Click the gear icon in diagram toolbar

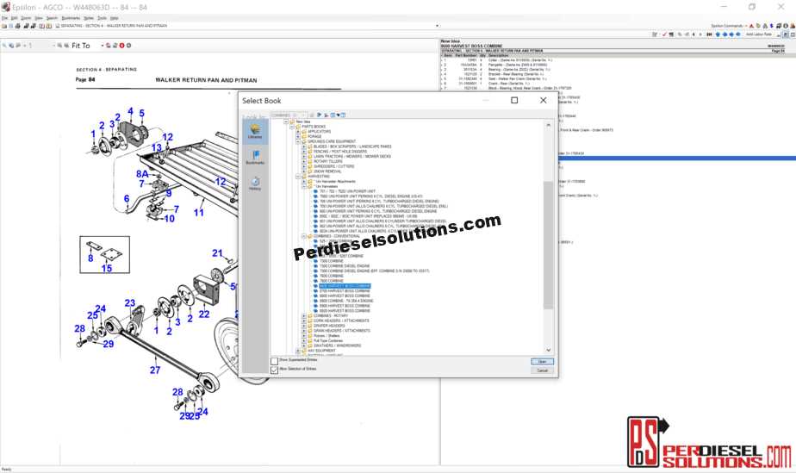pos(128,45)
